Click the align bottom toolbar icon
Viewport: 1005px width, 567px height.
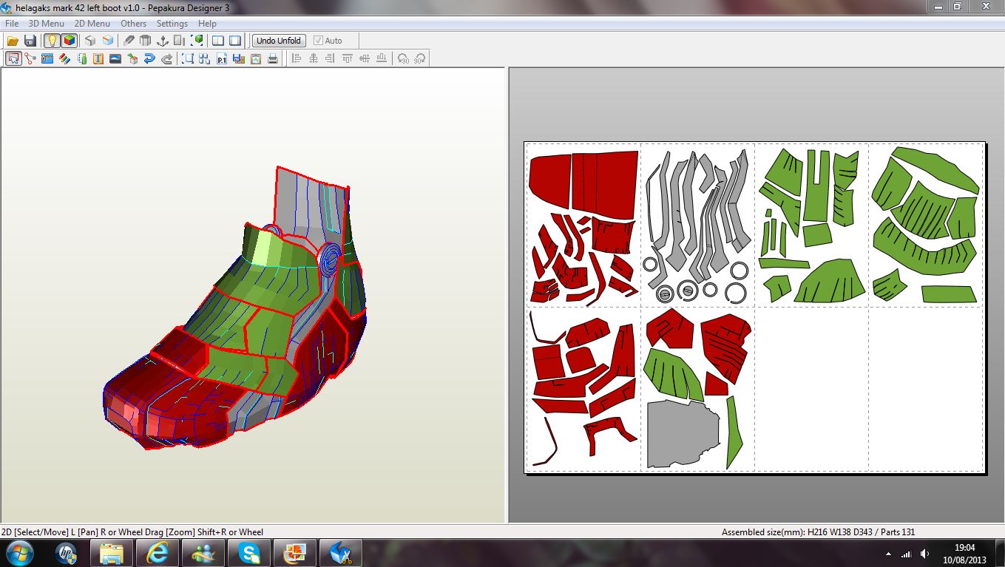[x=382, y=58]
